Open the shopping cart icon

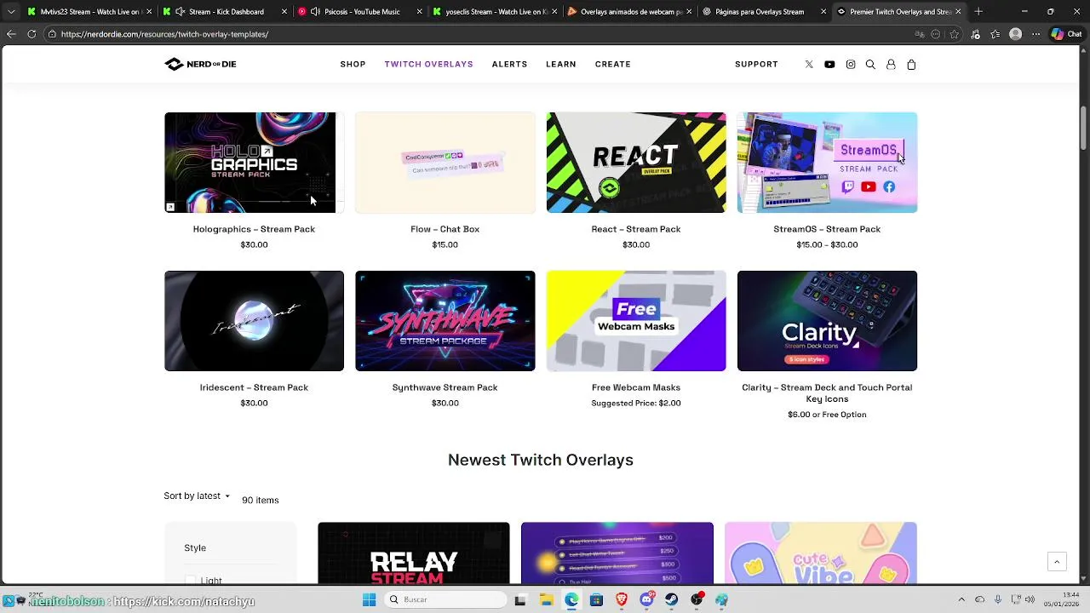click(911, 64)
